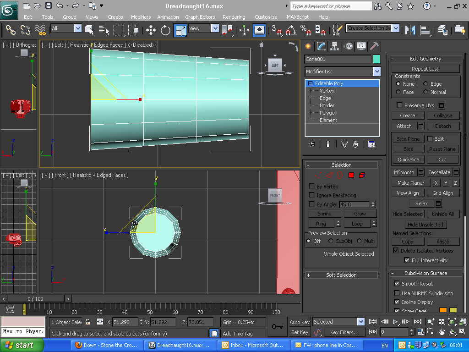Click the Pin Stack icon

pyautogui.click(x=312, y=144)
